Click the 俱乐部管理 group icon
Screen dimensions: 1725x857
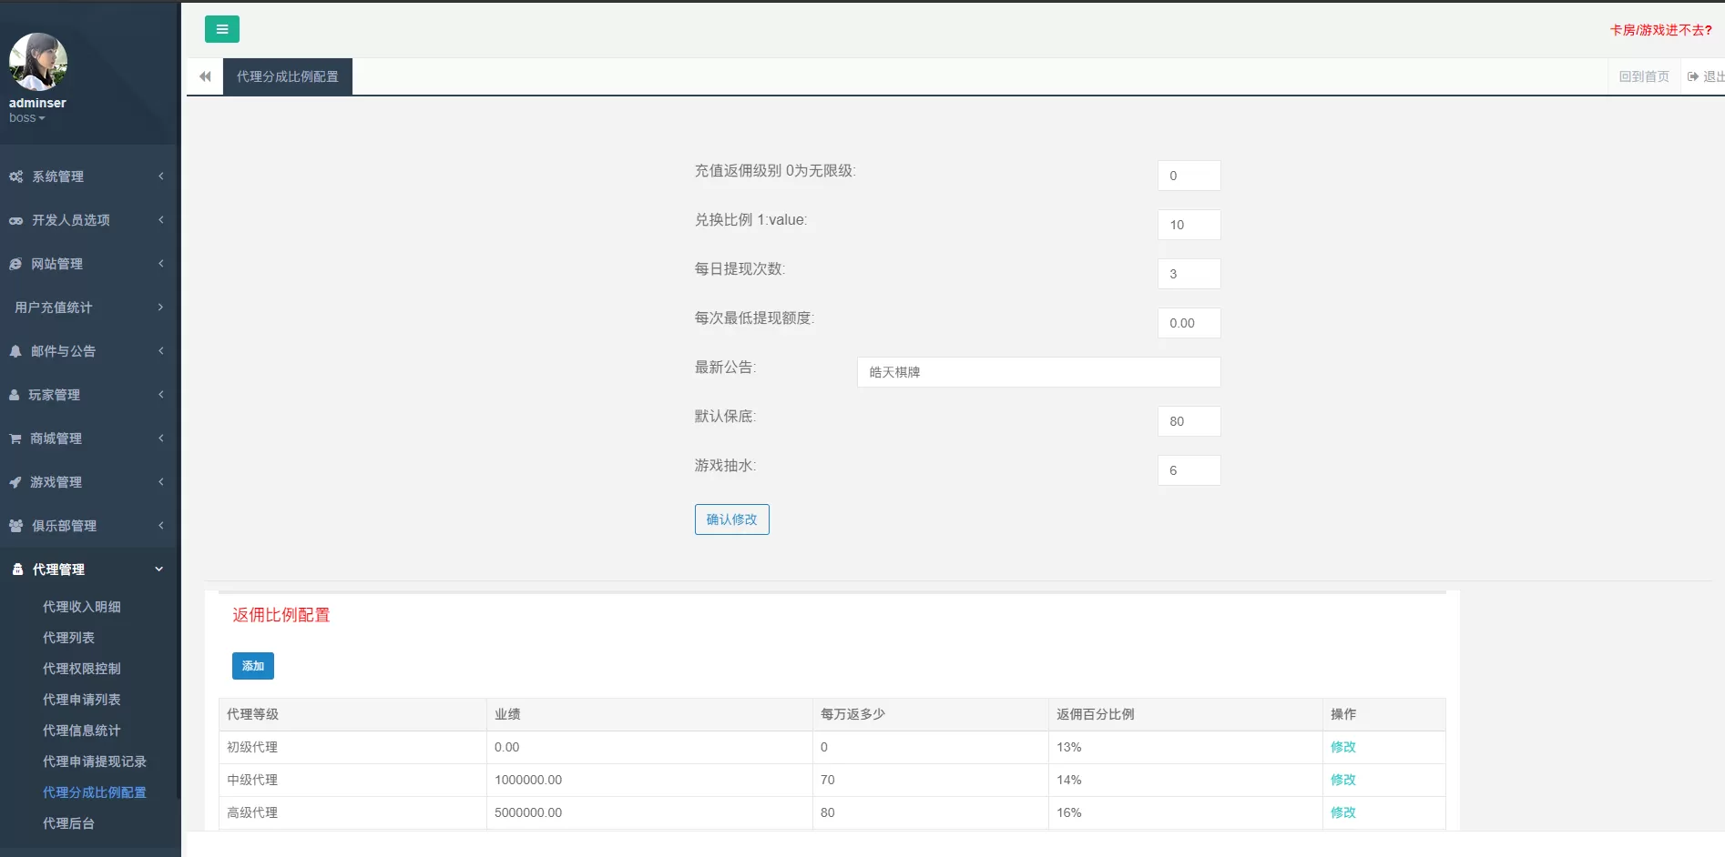(x=15, y=526)
